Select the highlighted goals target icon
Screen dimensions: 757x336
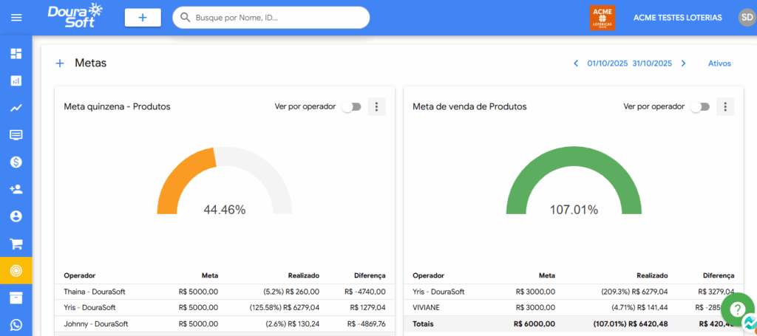(16, 271)
